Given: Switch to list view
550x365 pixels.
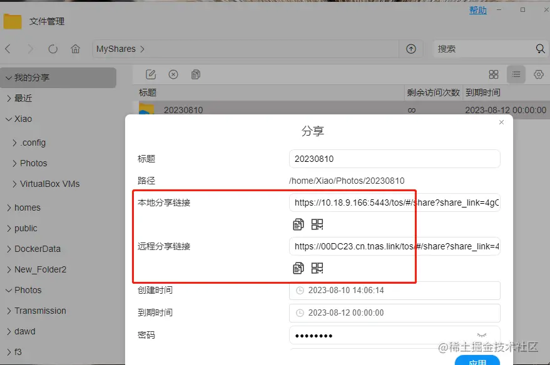Looking at the screenshot, I should coord(516,74).
